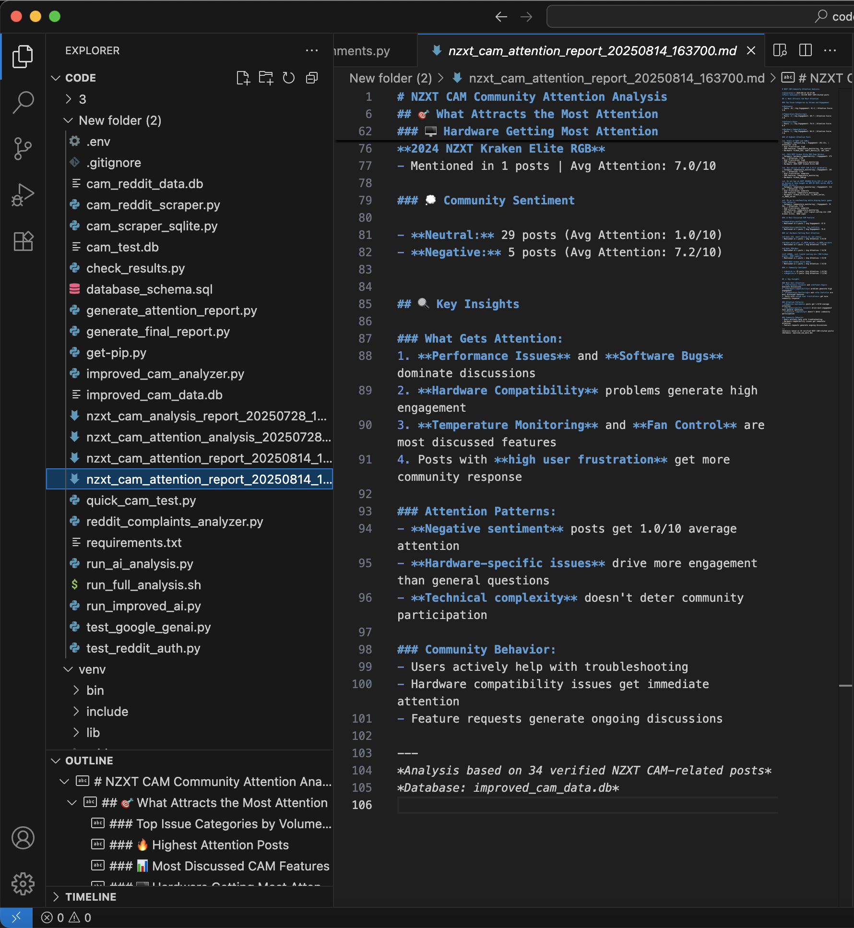This screenshot has height=928, width=854.
Task: Go forward with the navigation arrow
Action: (526, 17)
